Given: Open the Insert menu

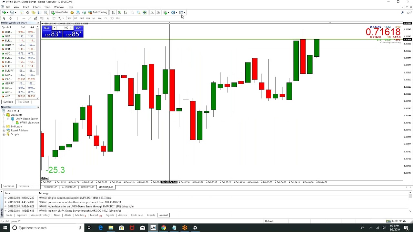Looking at the screenshot, I should [x=26, y=7].
